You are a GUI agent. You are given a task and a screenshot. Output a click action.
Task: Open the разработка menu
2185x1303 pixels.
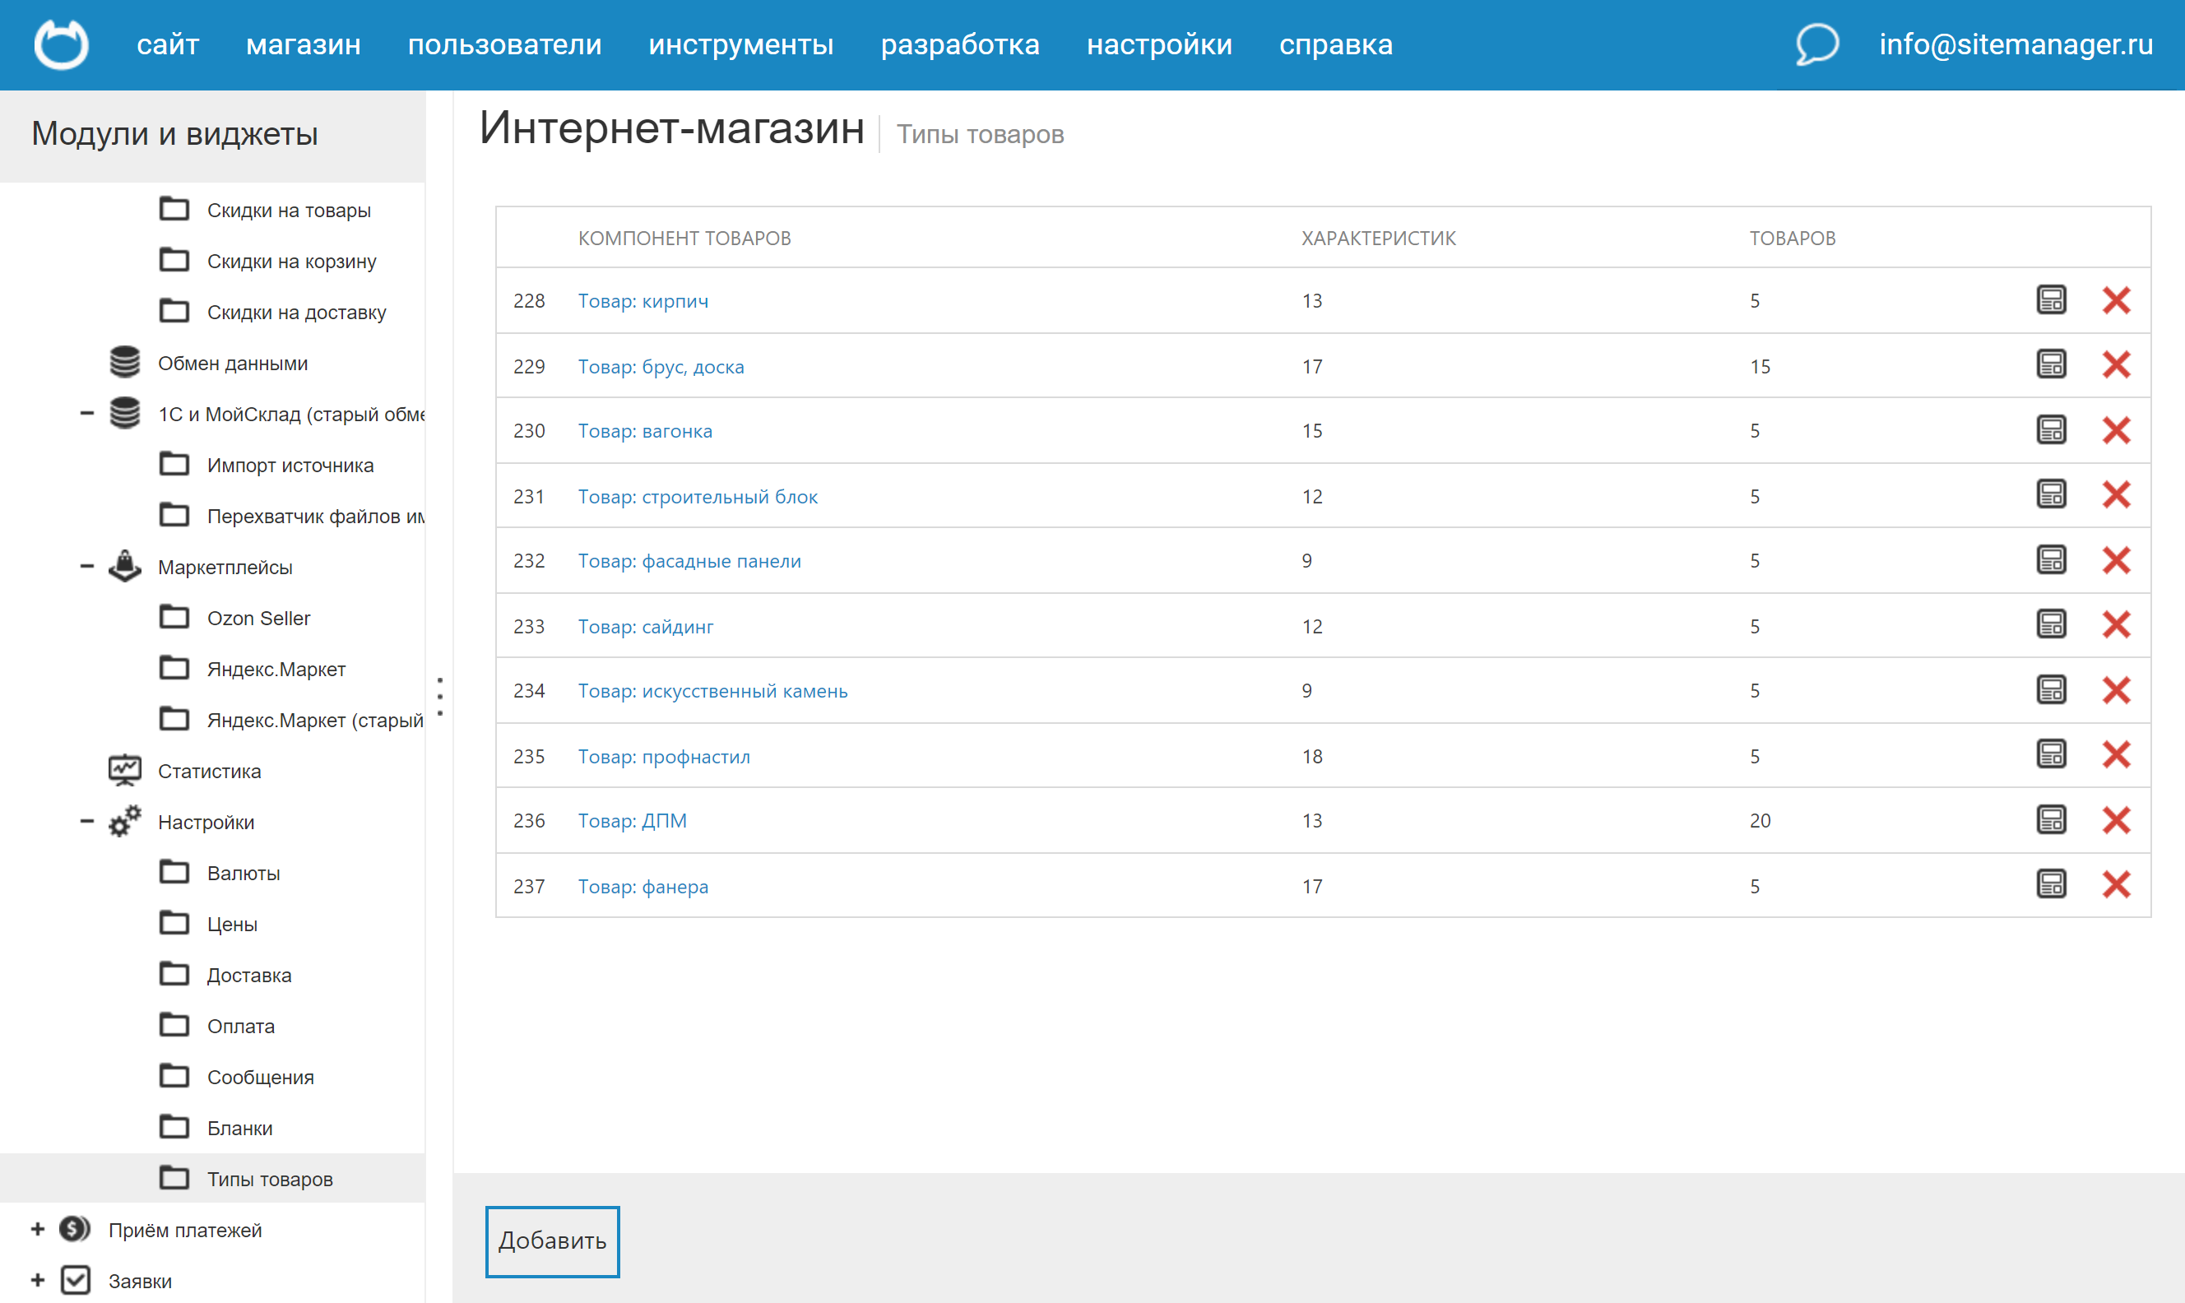[x=960, y=44]
